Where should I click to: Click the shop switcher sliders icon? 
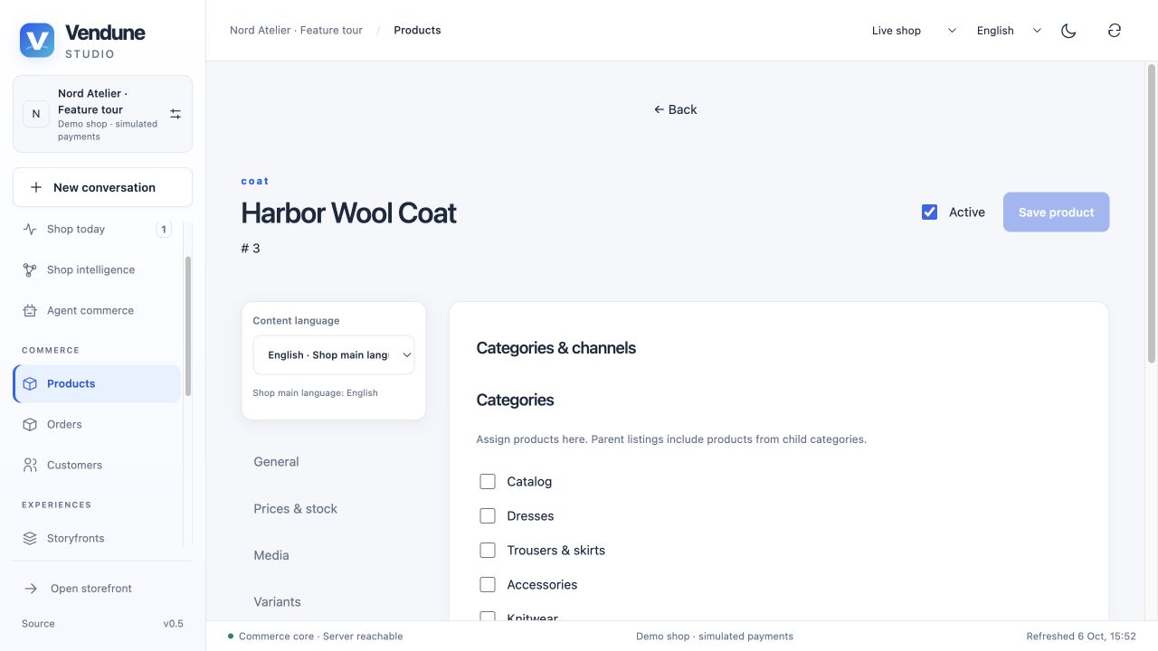176,114
